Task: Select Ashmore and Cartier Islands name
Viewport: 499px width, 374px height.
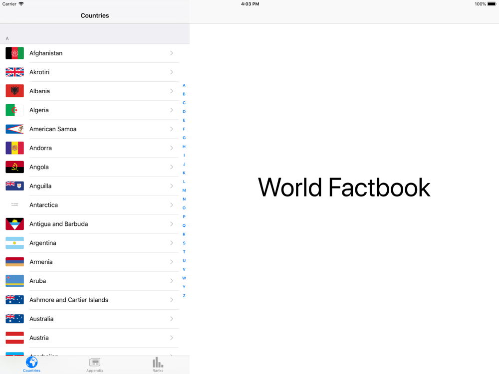Action: pos(69,300)
